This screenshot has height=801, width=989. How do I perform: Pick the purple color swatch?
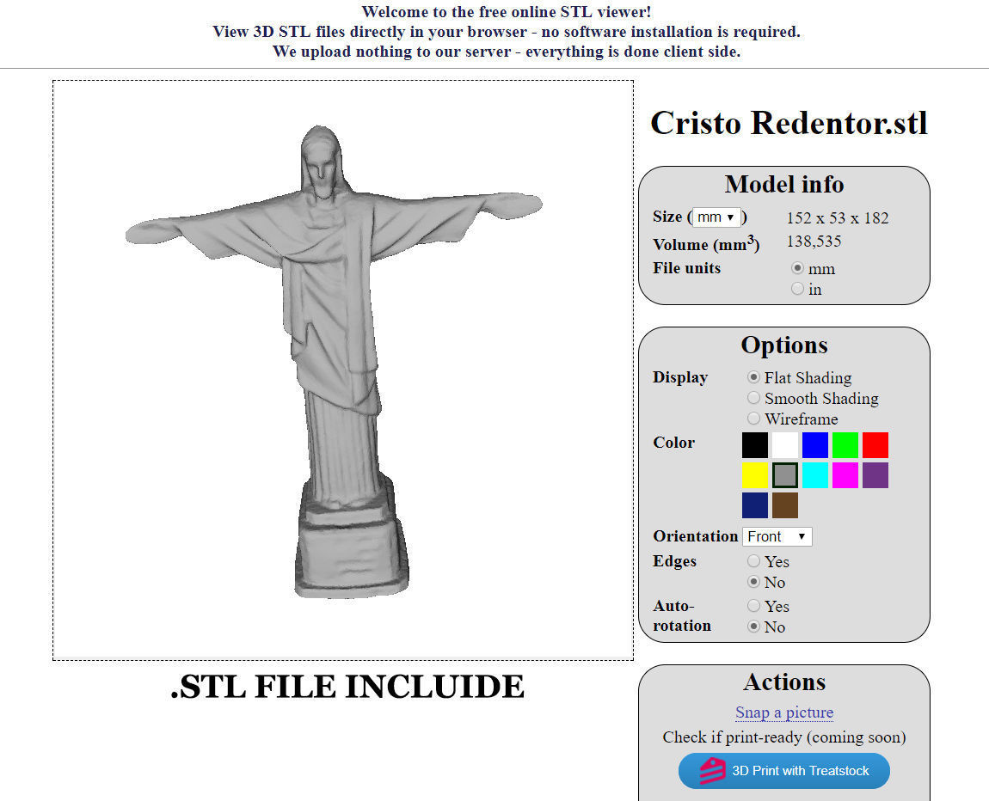(875, 475)
